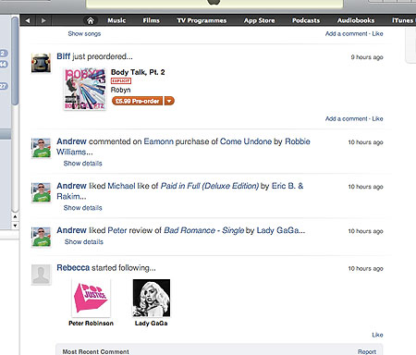
Task: Click the Peter Robinson name caption
Action: tap(91, 324)
